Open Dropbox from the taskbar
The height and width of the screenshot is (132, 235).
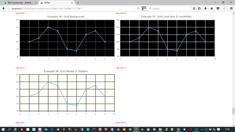[52, 129]
